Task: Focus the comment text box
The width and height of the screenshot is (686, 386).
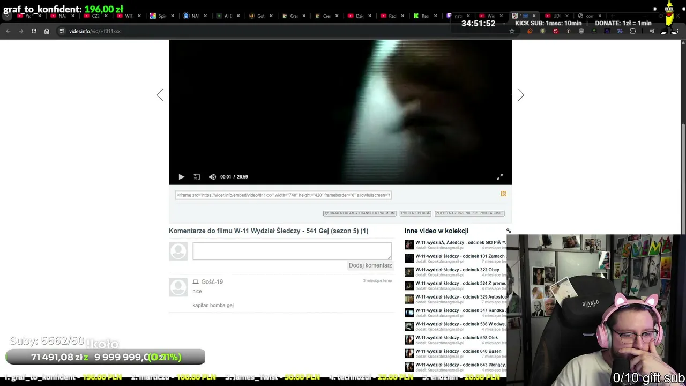Action: 292,251
